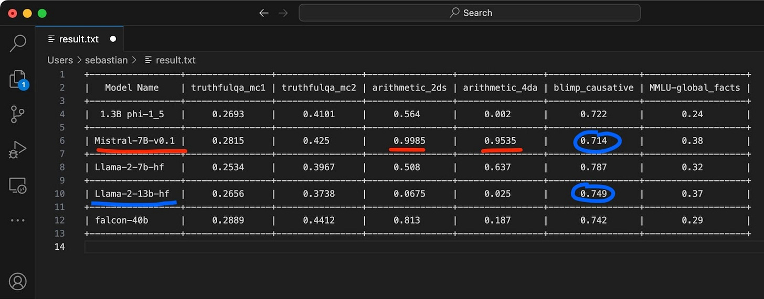Click the arithmetic_2ds header text

[x=409, y=87]
